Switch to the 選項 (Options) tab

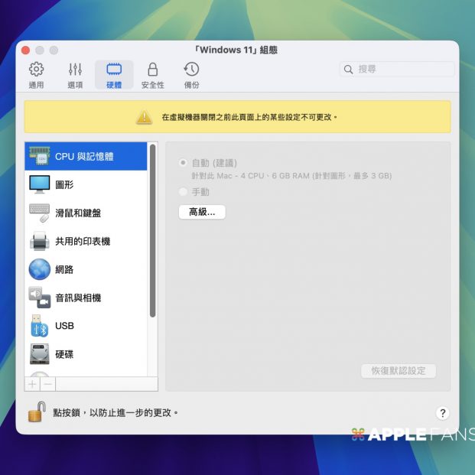(75, 75)
